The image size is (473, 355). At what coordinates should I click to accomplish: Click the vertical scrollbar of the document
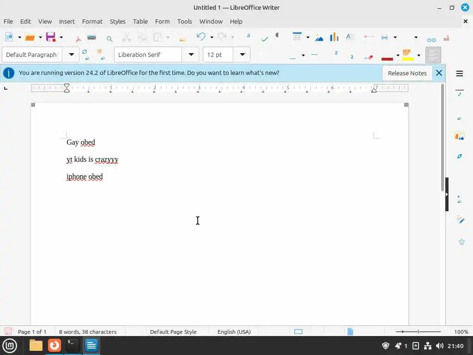(x=442, y=138)
